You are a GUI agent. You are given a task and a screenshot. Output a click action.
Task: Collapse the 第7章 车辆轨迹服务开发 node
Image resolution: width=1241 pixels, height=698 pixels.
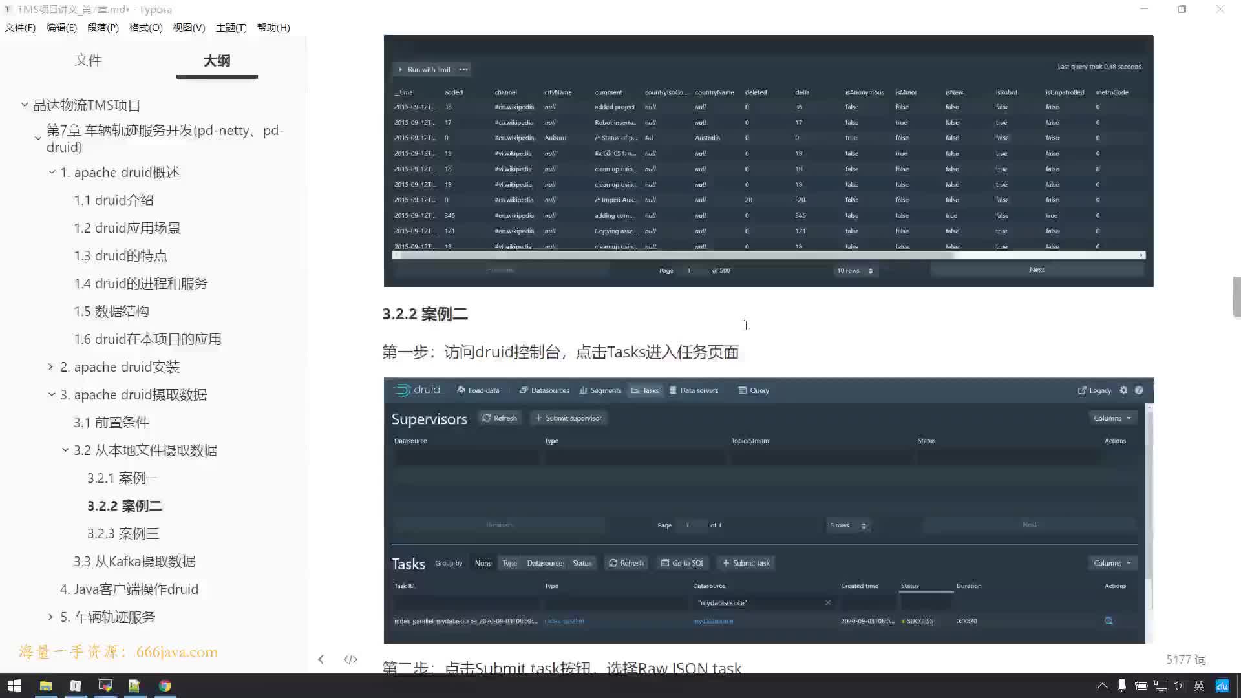(38, 138)
